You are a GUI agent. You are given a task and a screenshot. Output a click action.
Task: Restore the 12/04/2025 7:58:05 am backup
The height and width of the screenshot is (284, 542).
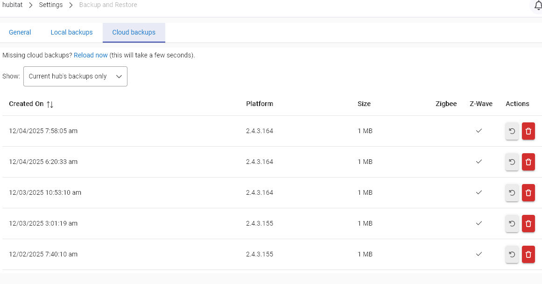(x=512, y=131)
